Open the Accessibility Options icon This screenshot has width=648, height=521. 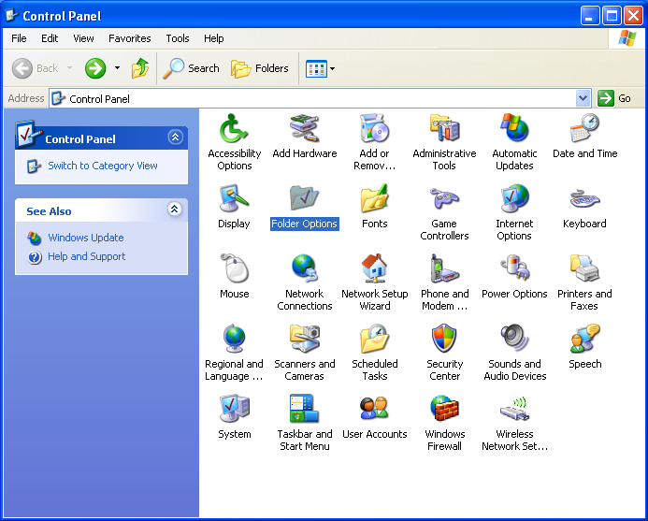[x=234, y=128]
